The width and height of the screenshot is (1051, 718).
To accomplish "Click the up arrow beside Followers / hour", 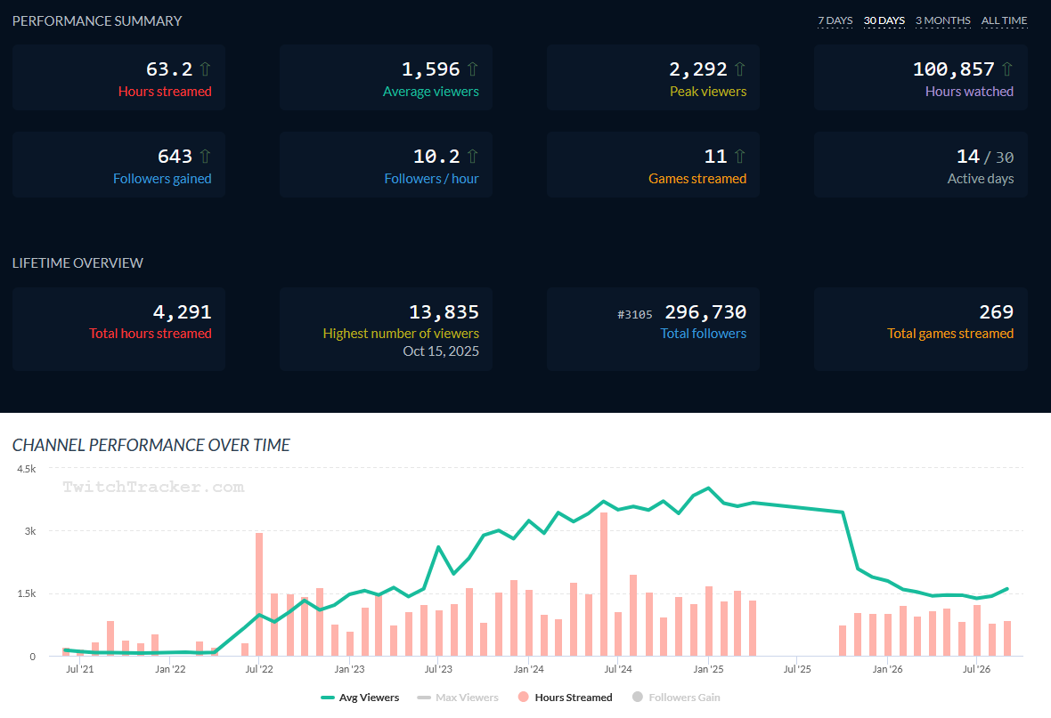I will pos(473,156).
